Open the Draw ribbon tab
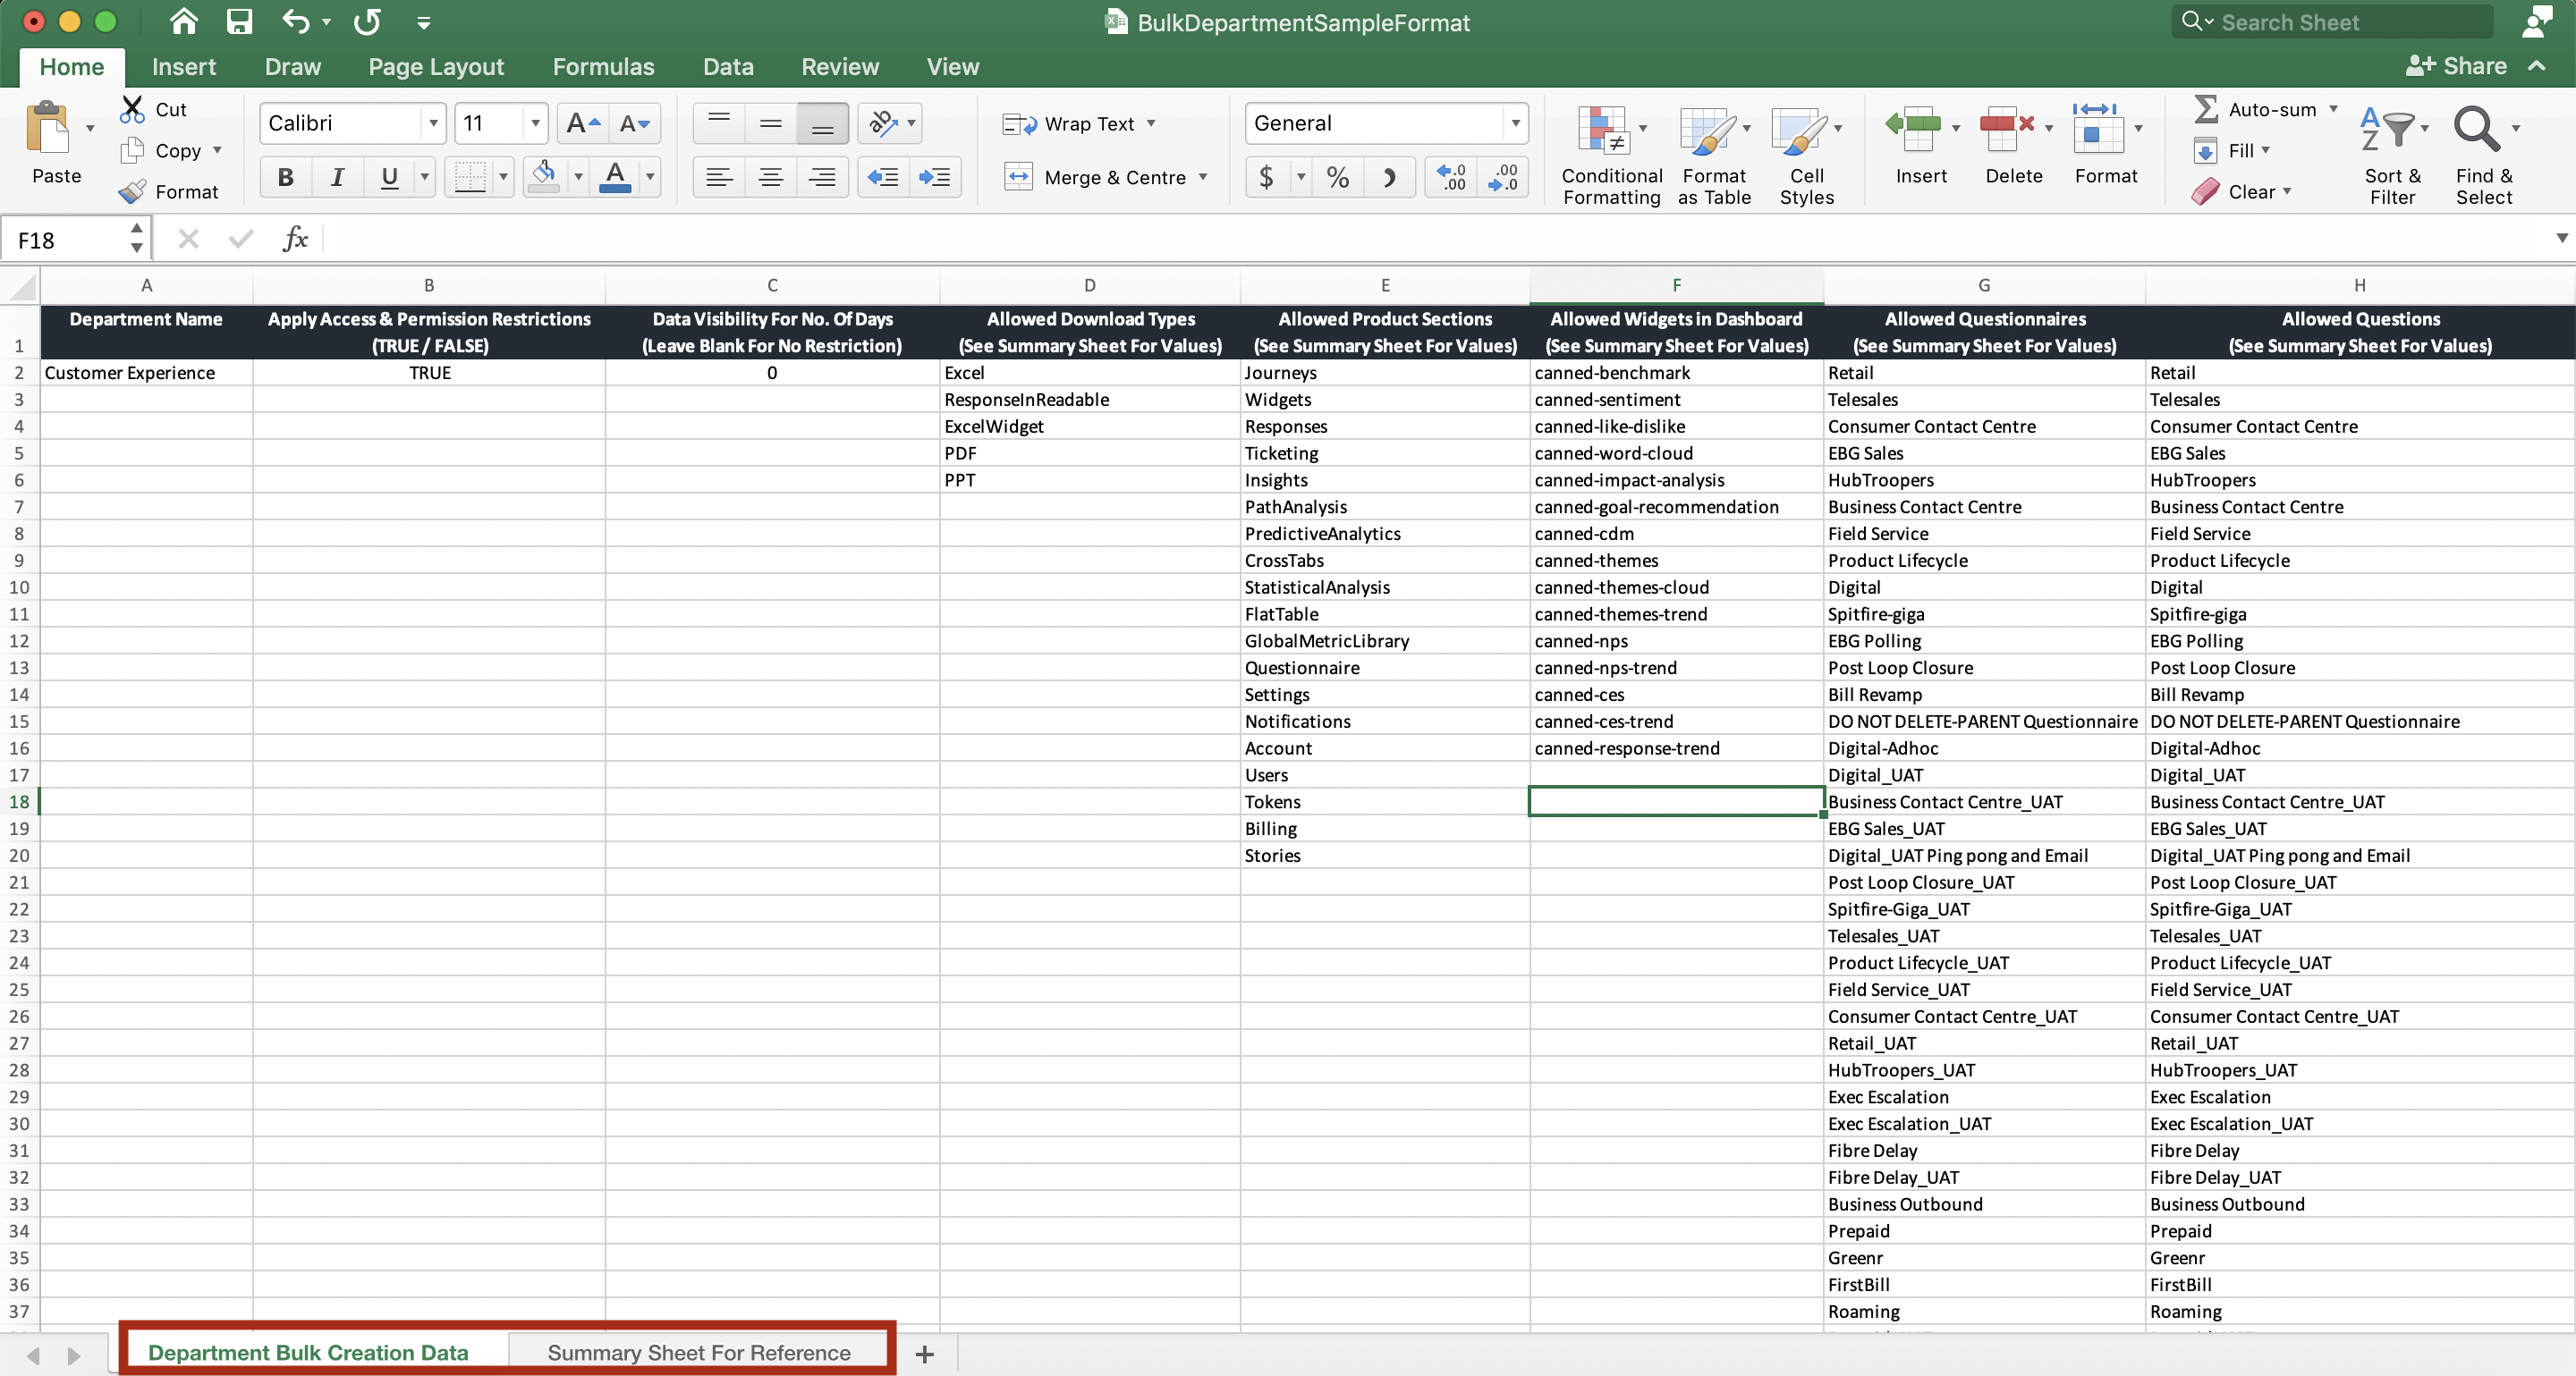This screenshot has height=1376, width=2576. tap(292, 67)
